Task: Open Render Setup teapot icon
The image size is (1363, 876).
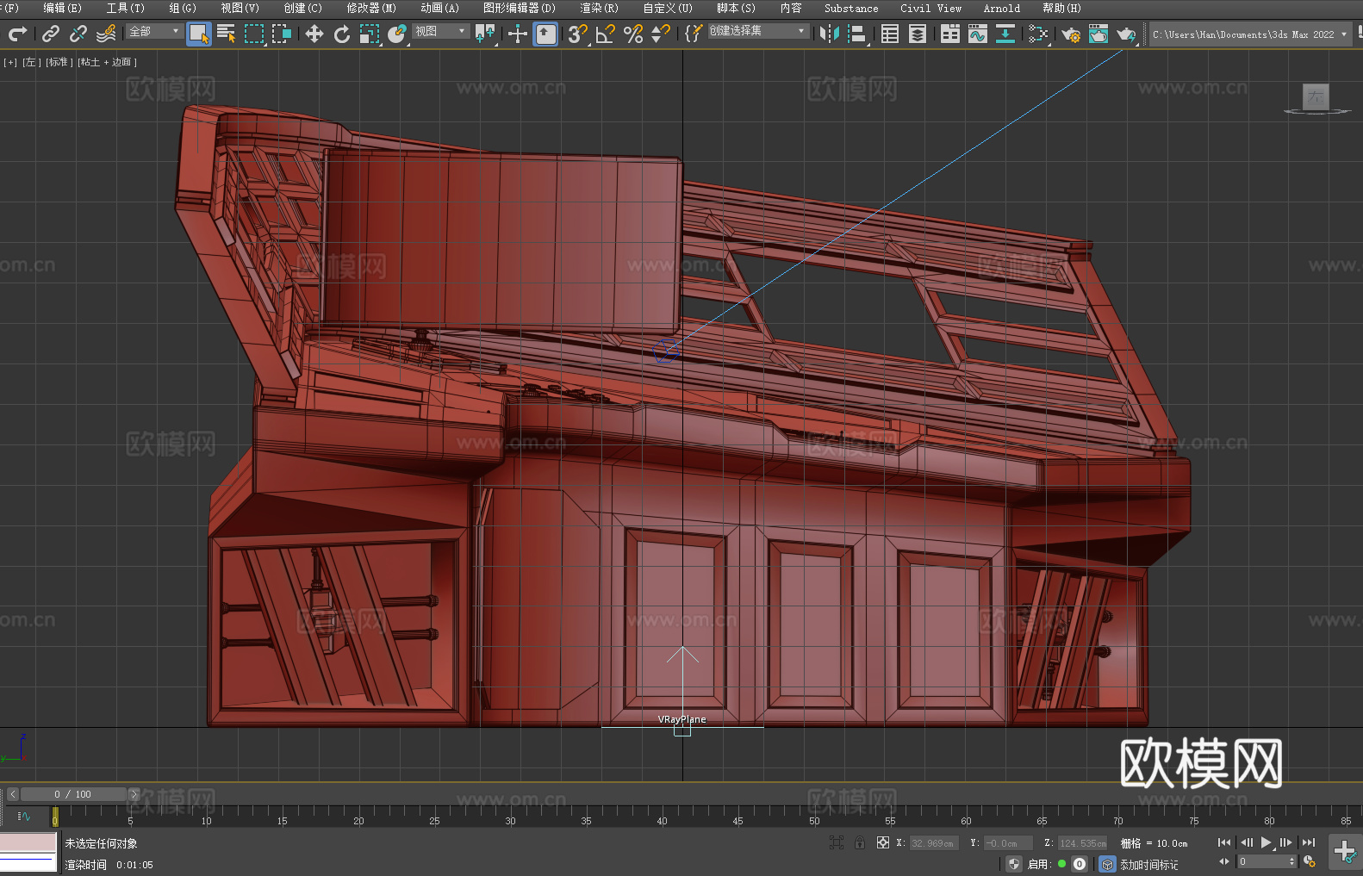Action: tap(1070, 34)
